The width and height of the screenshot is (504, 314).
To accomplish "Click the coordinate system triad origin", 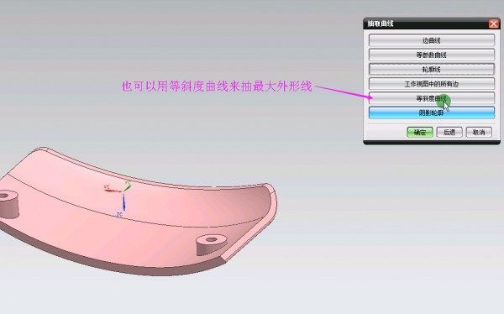I will tap(123, 192).
